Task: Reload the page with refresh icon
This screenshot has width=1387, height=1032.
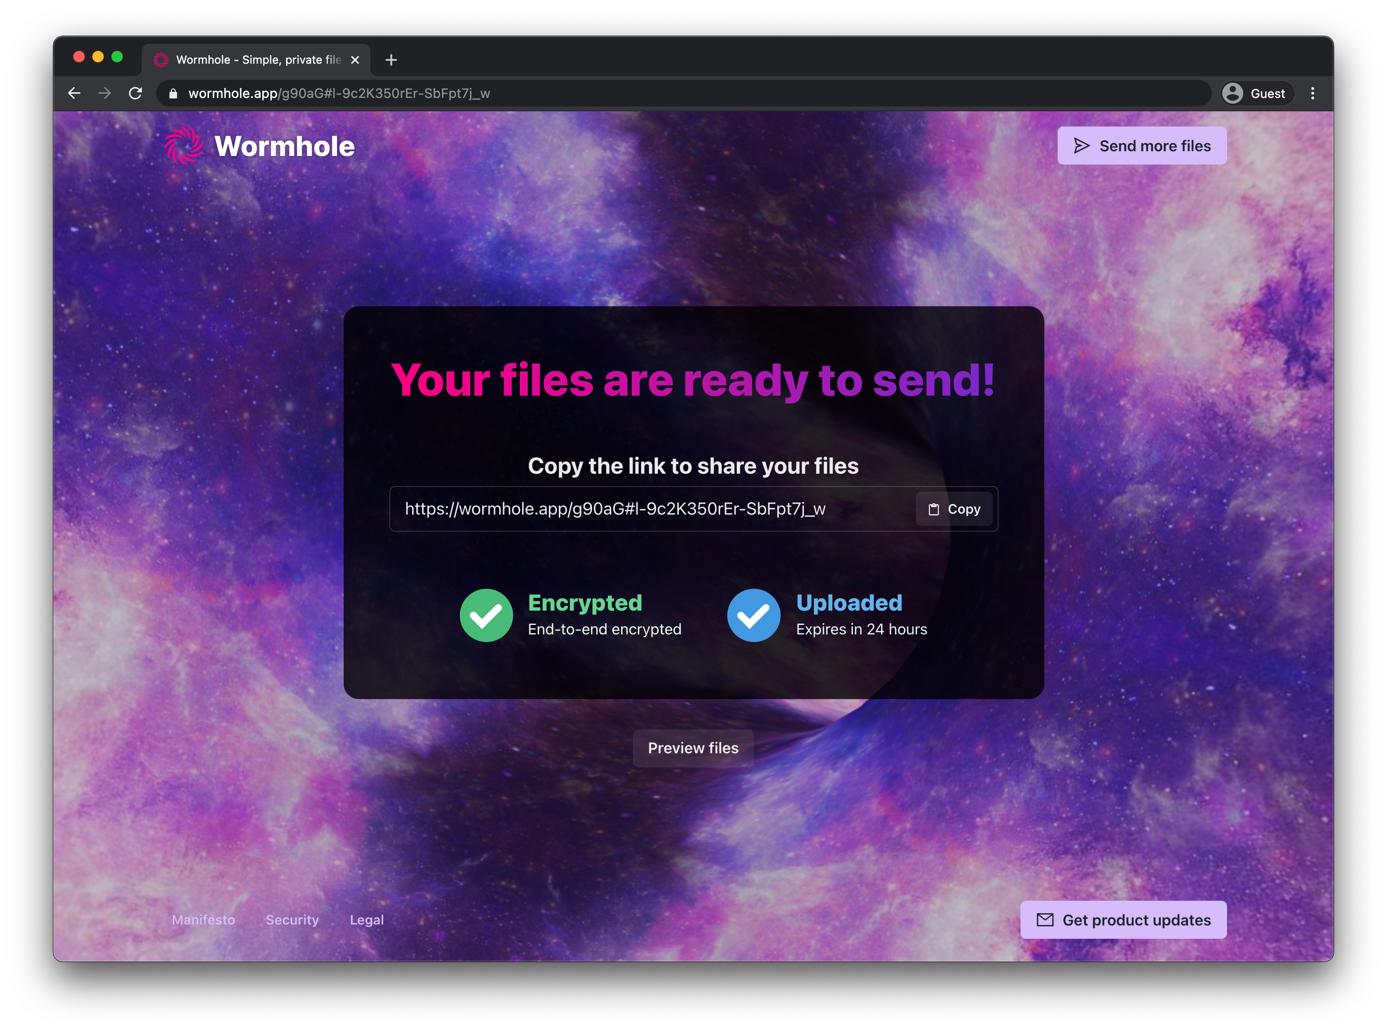Action: [136, 93]
